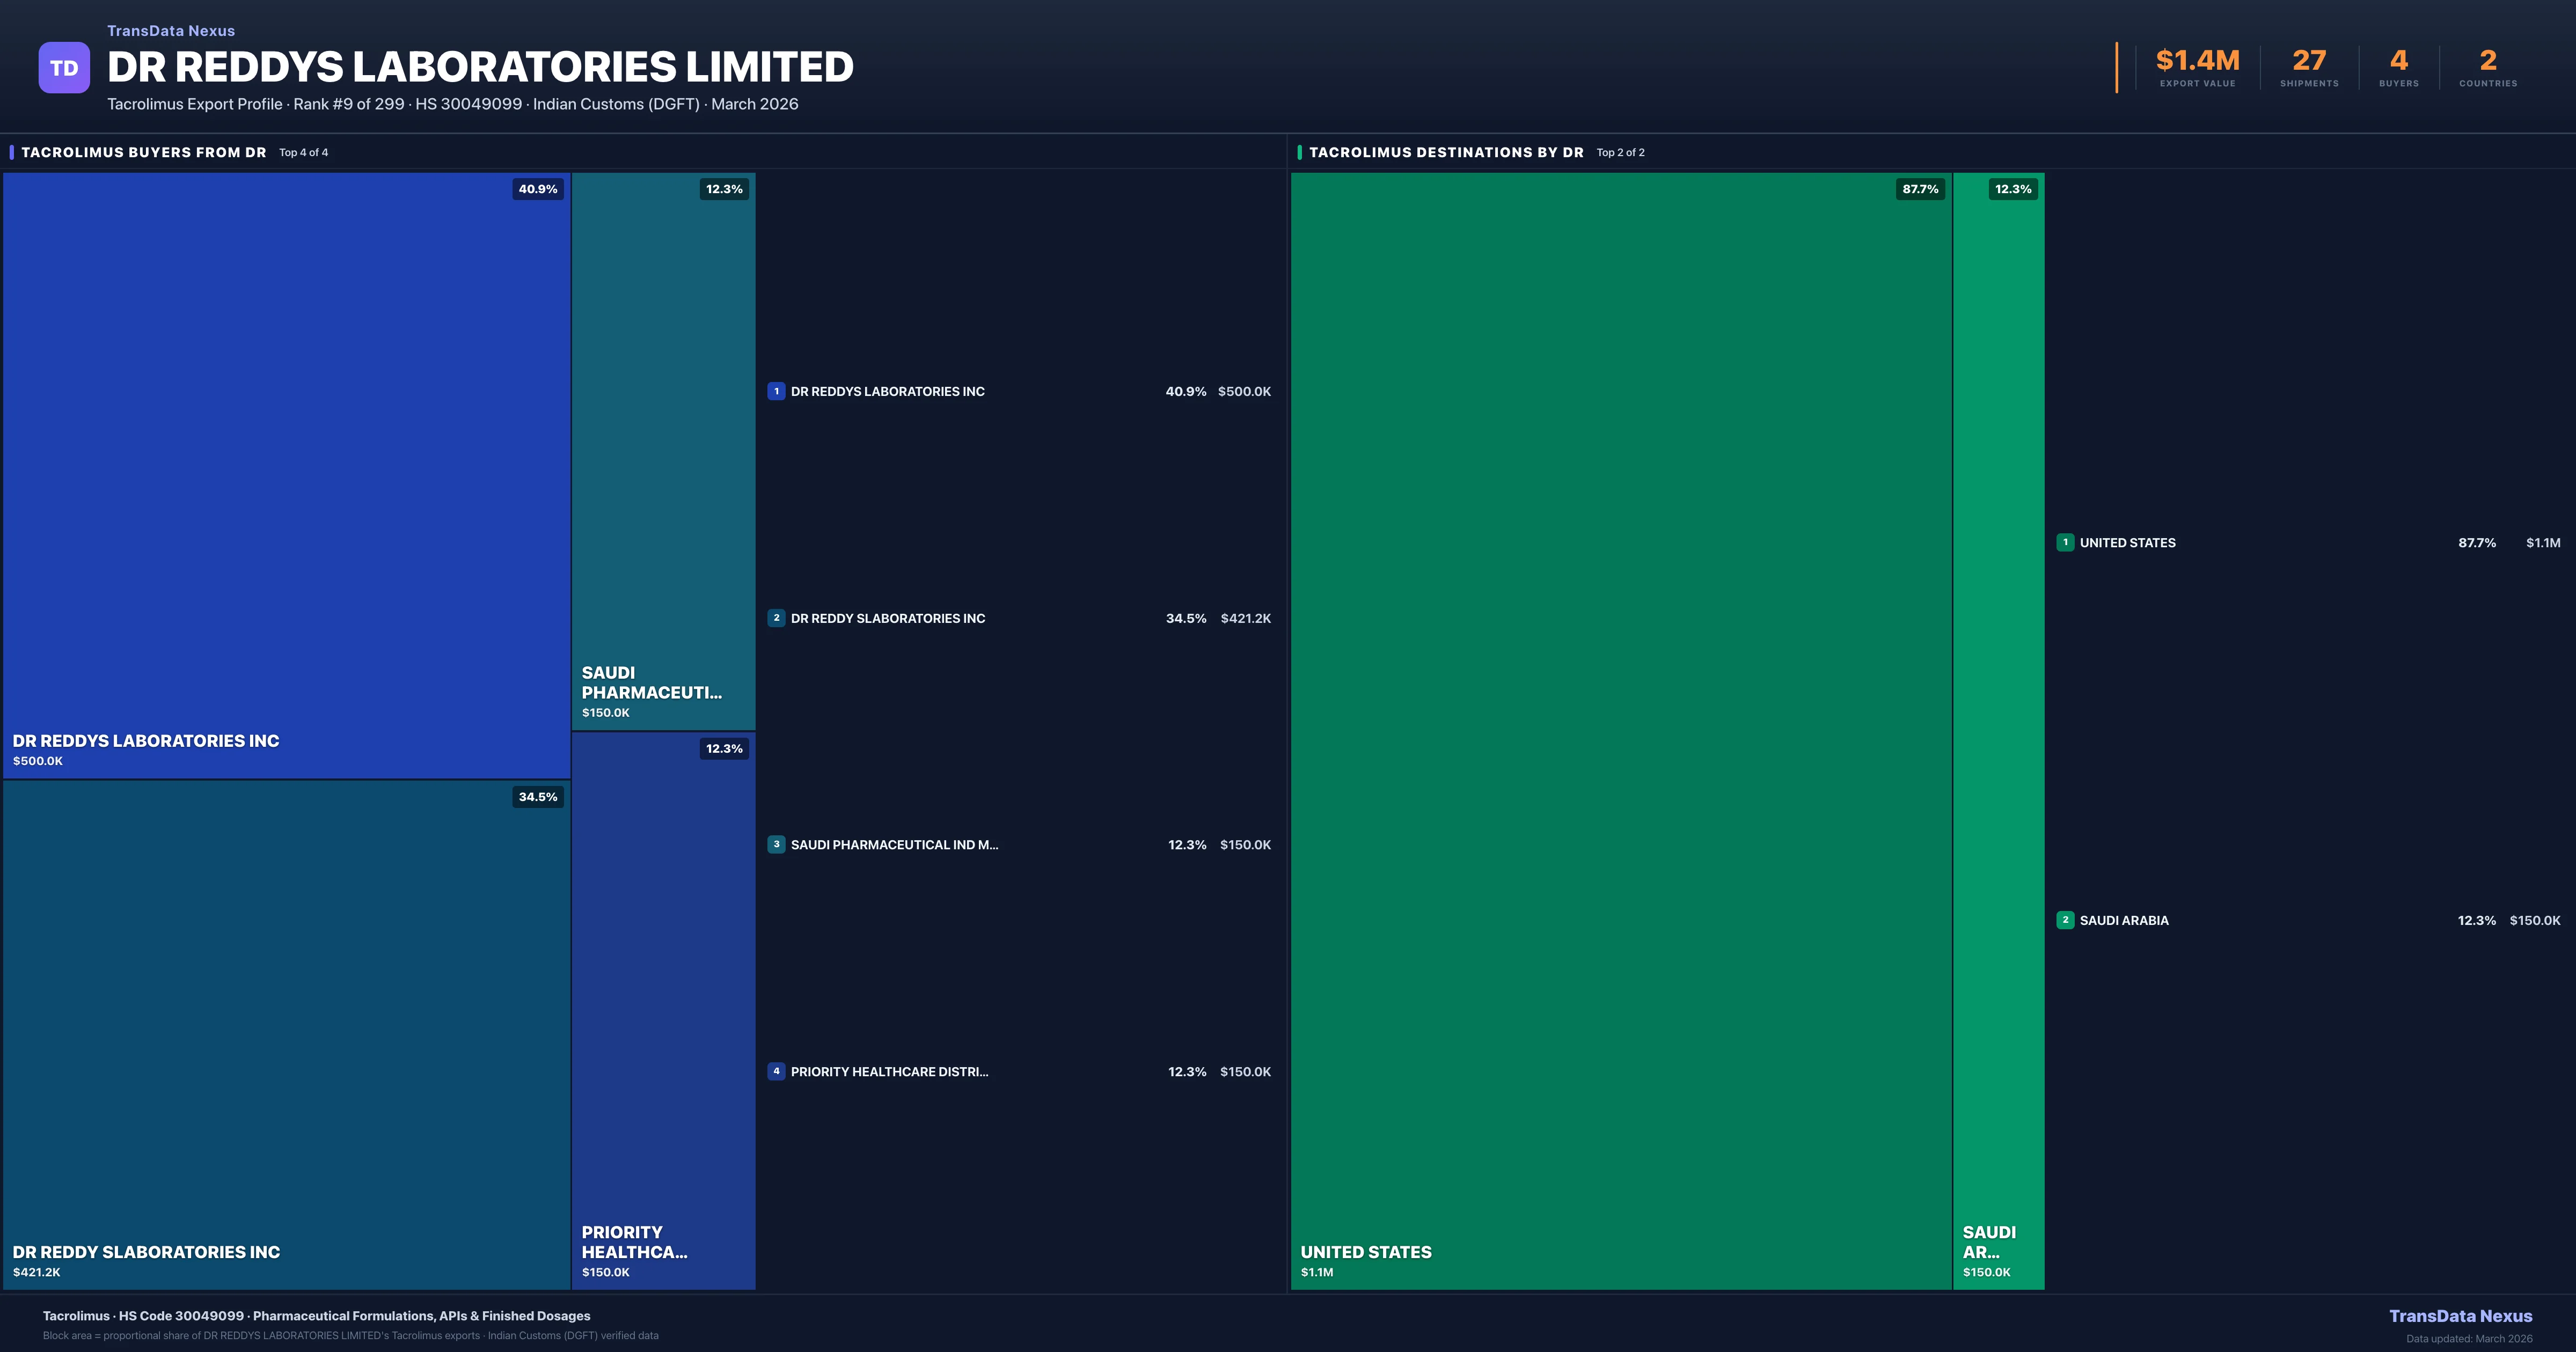The height and width of the screenshot is (1352, 2576).
Task: Click rank badge 2 beside DR REDDY SLABORATORIES INC
Action: click(x=776, y=618)
